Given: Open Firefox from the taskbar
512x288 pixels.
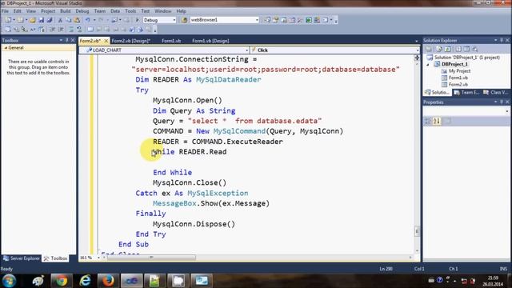Looking at the screenshot, I should point(108,281).
